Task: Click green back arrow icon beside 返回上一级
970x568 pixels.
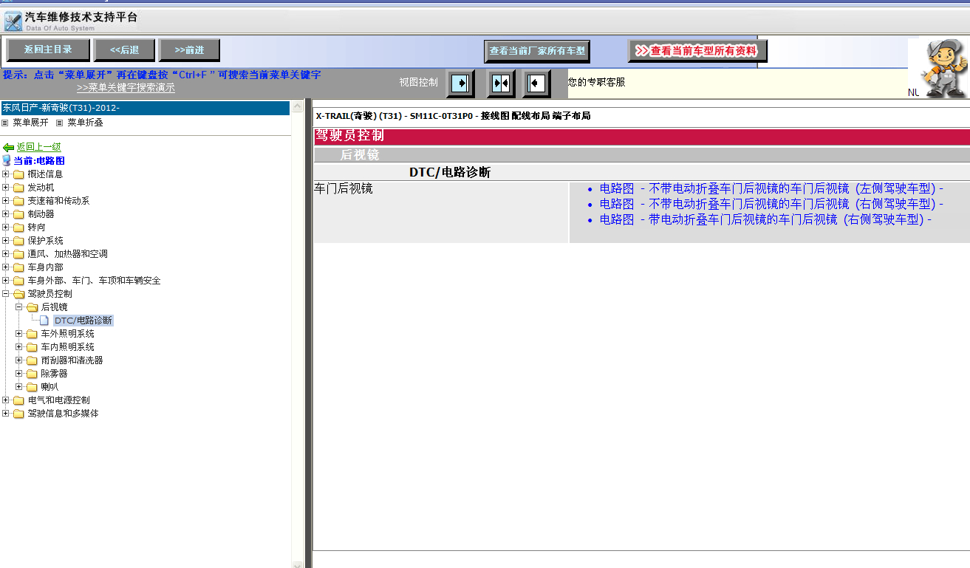Action: pyautogui.click(x=8, y=148)
